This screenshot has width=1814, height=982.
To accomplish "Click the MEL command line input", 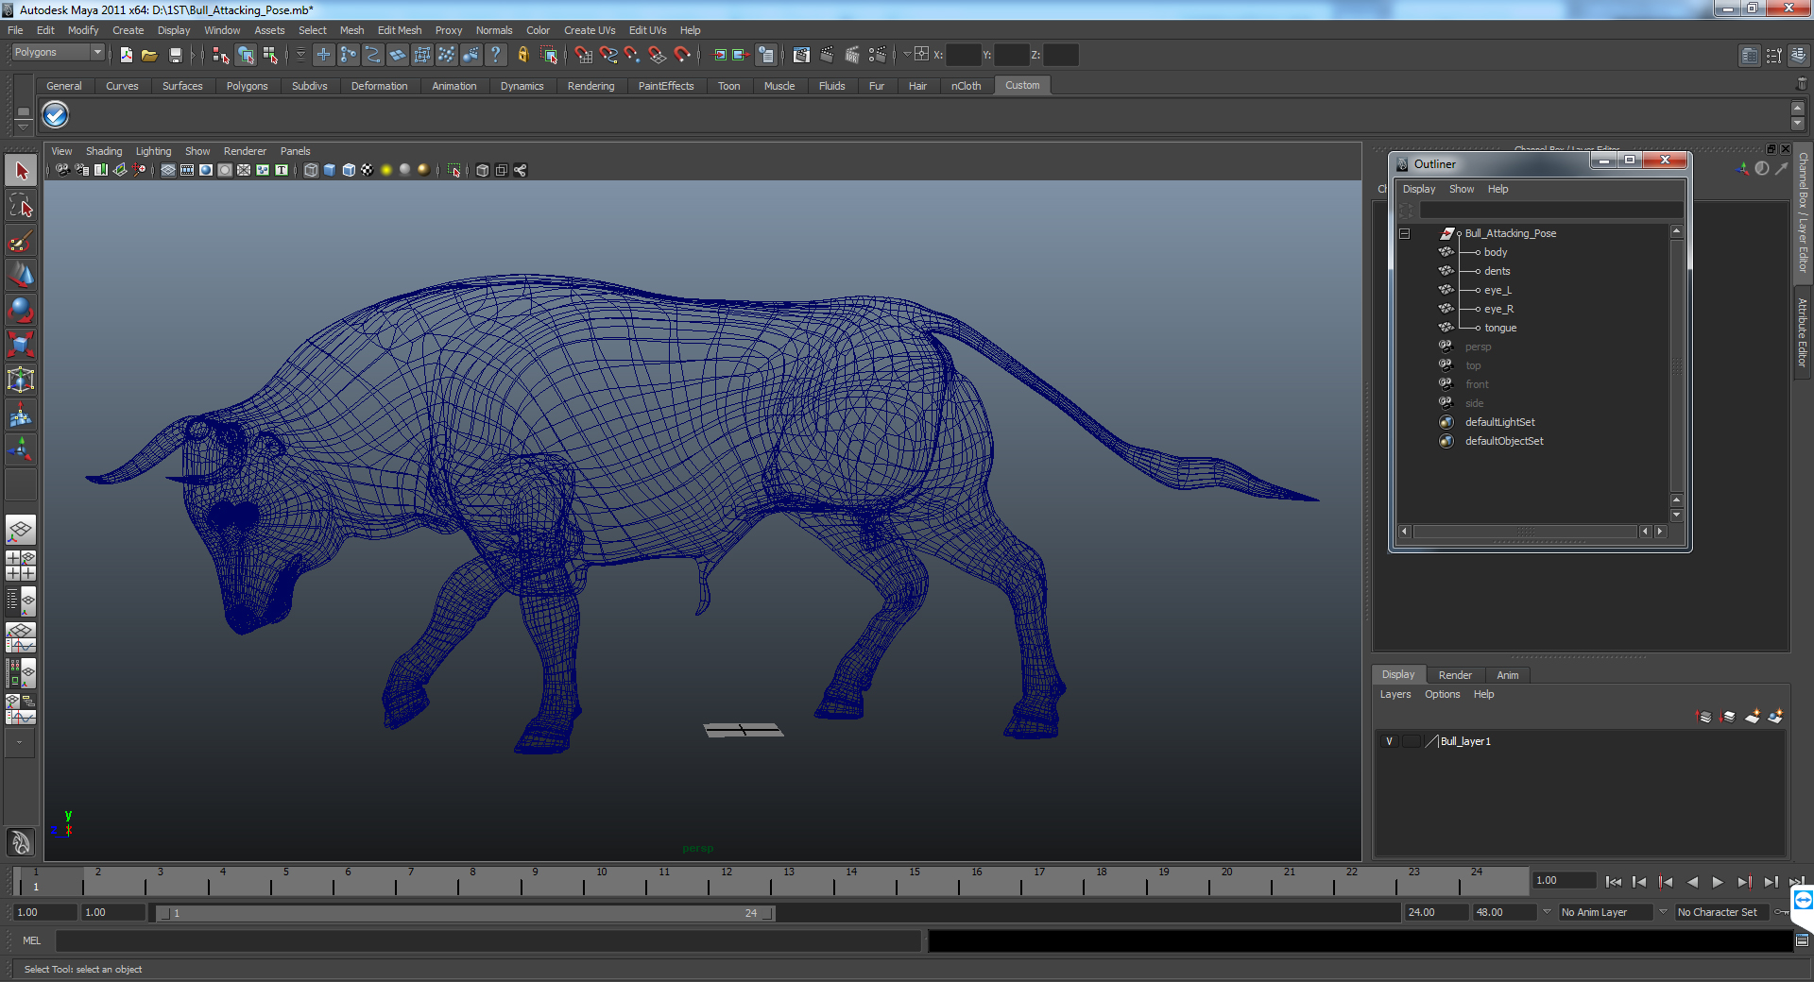I will [488, 940].
